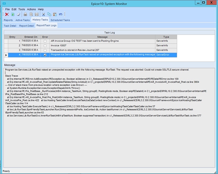
Task: Click the Paste clipboard icon
Action: coord(55,14)
